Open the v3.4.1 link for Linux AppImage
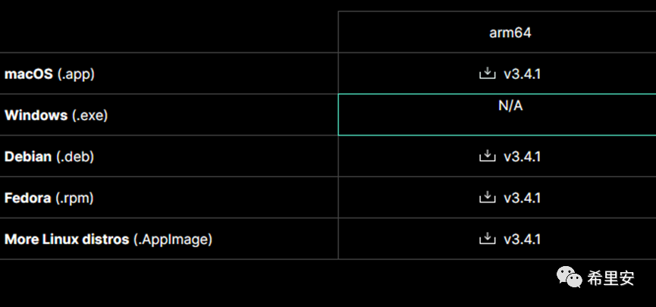Image resolution: width=656 pixels, height=307 pixels. pyautogui.click(x=522, y=240)
